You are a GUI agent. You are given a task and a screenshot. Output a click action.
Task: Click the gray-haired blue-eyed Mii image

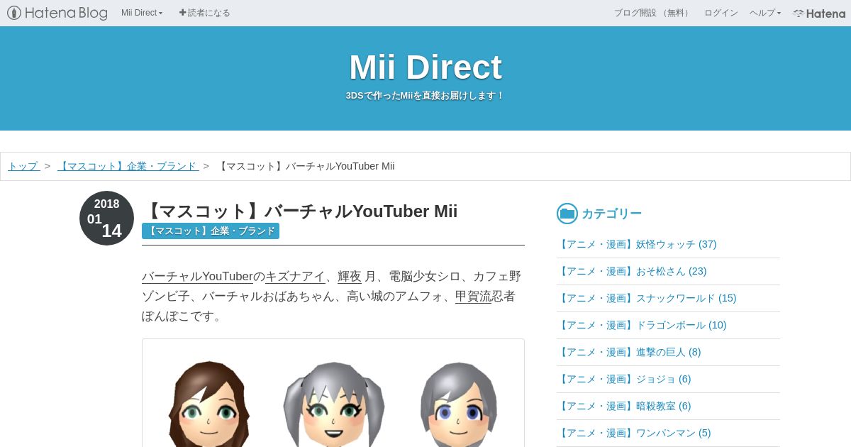pos(458,404)
